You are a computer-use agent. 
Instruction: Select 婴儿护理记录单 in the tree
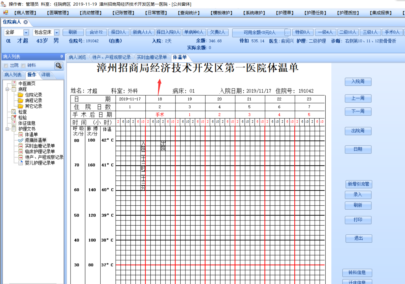40,163
